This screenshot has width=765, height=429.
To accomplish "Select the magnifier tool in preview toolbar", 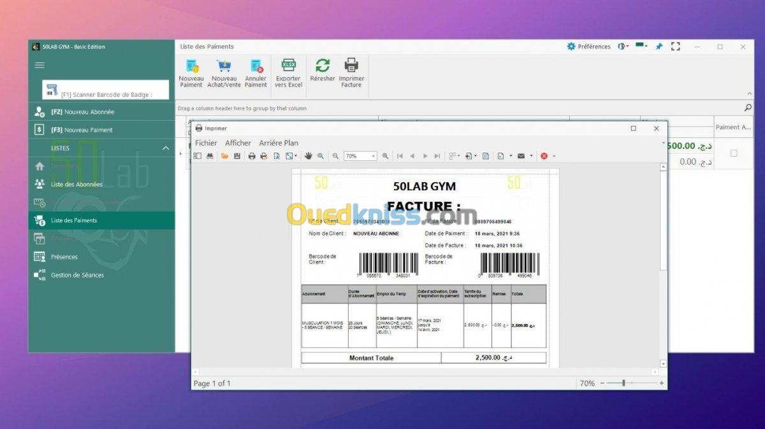I will click(x=321, y=156).
